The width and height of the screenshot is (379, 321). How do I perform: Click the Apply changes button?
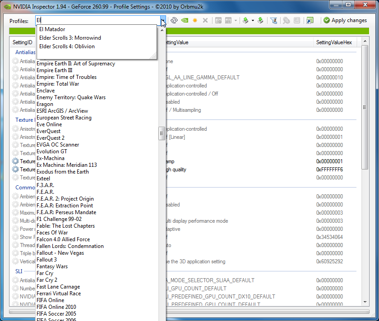[x=345, y=21]
